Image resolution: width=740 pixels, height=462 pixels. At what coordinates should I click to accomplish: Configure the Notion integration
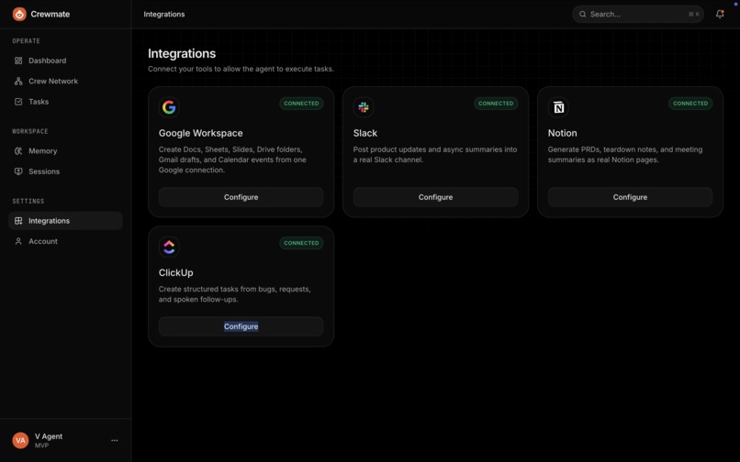coord(630,197)
